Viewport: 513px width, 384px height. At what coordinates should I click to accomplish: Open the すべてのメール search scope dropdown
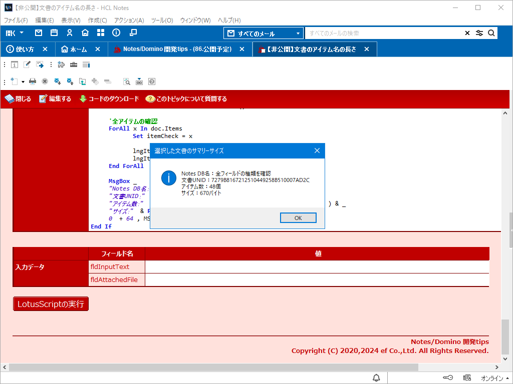click(264, 33)
